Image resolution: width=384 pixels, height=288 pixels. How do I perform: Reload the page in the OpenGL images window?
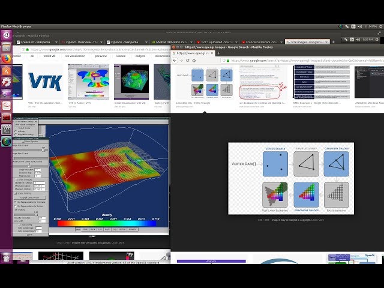pyautogui.click(x=188, y=60)
